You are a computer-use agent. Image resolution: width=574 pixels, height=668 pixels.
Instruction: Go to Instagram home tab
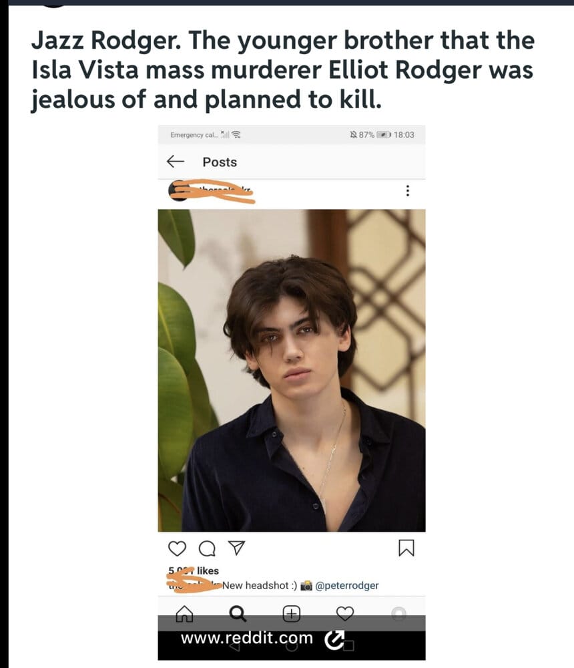click(184, 613)
